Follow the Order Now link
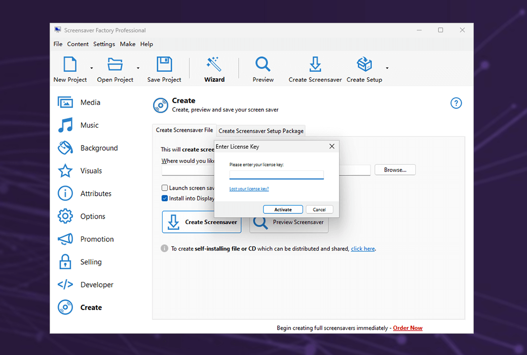This screenshot has width=527, height=355. (408, 328)
